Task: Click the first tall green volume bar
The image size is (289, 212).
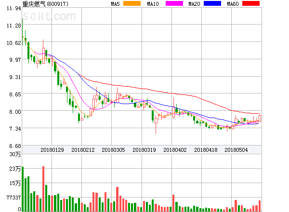Action: coord(23,189)
